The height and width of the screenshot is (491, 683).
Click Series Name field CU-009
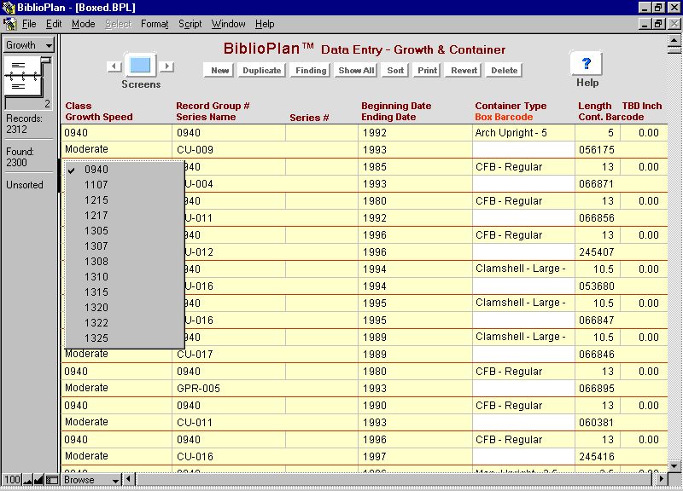pyautogui.click(x=265, y=150)
